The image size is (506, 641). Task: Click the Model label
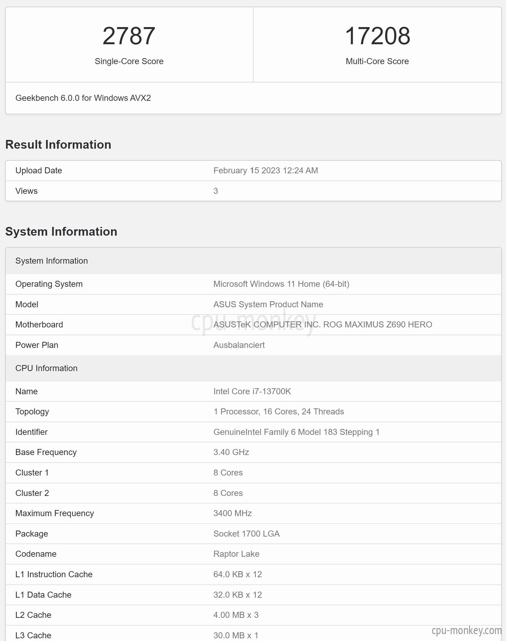click(x=27, y=304)
